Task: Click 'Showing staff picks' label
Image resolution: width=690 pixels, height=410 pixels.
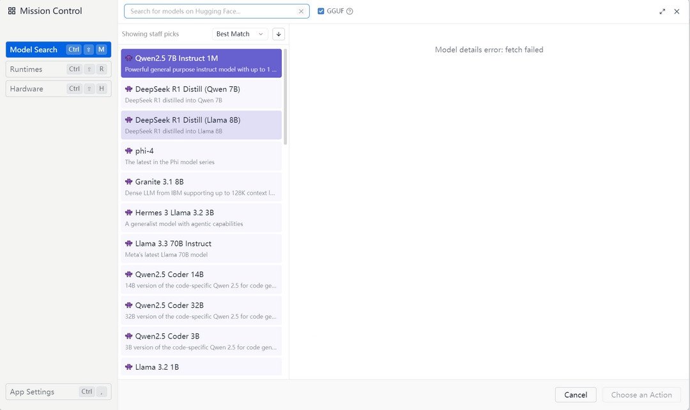Action: pyautogui.click(x=150, y=34)
